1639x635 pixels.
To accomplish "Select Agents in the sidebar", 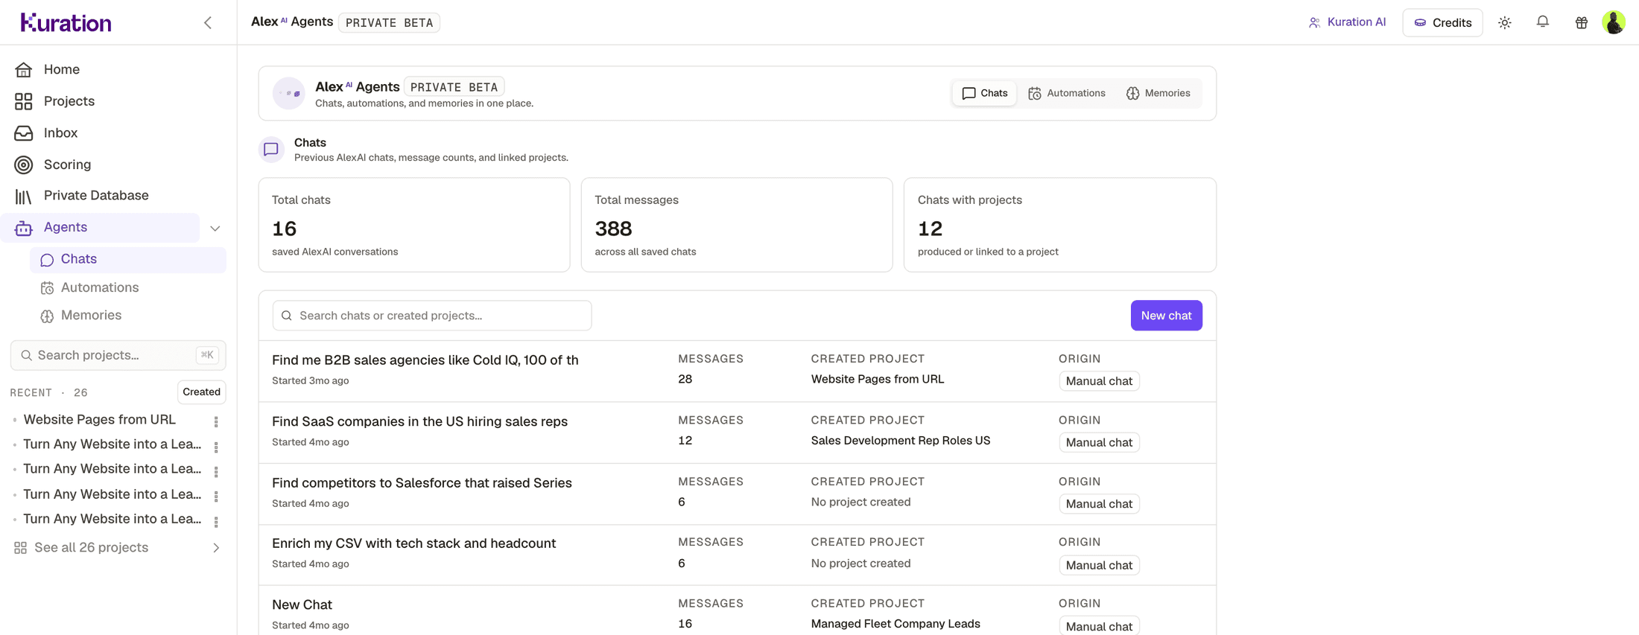I will pos(100,228).
